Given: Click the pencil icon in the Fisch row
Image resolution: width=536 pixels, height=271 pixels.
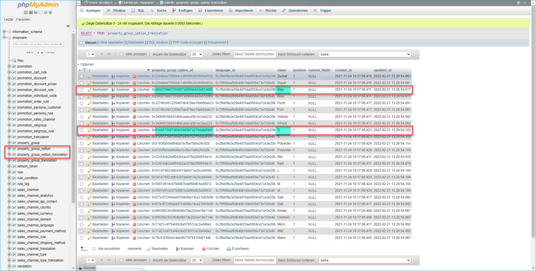Looking at the screenshot, I should point(90,103).
